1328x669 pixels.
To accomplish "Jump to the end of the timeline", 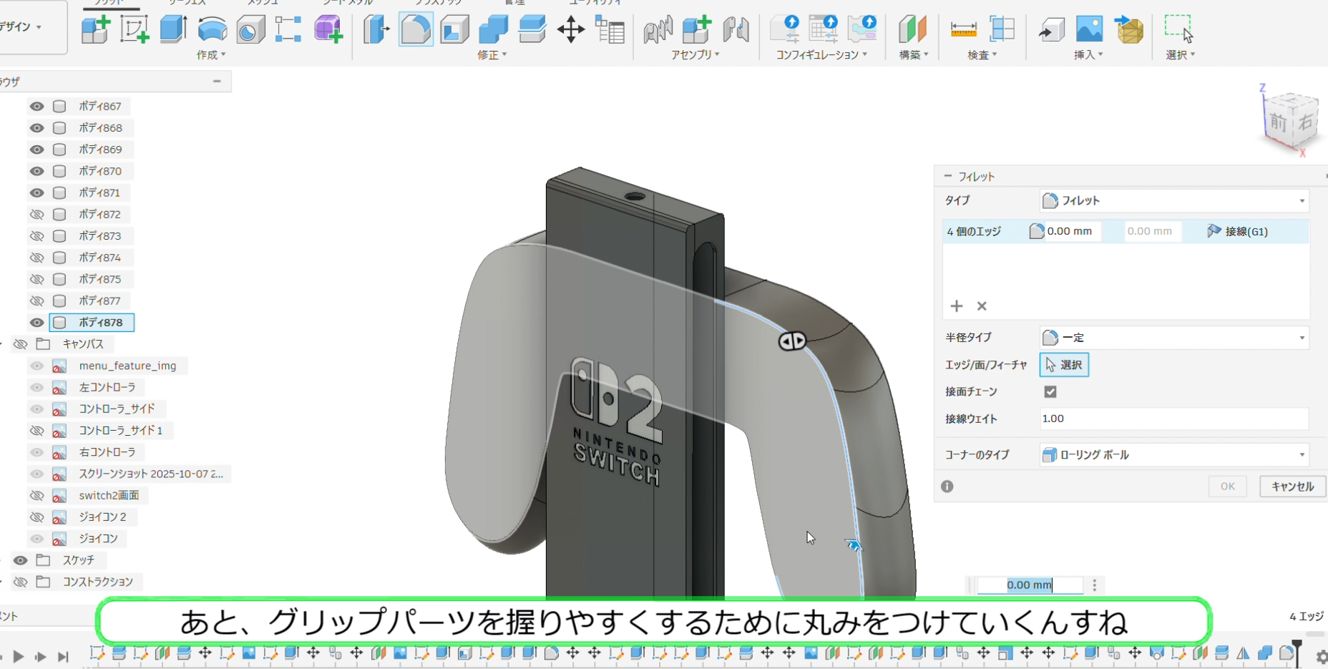I will coord(63,656).
